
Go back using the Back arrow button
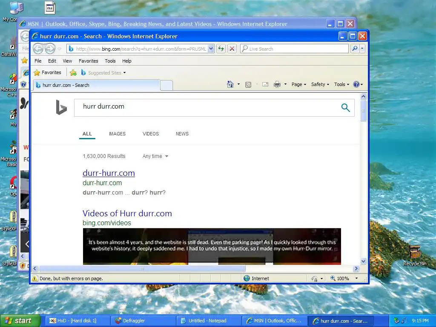coord(38,49)
